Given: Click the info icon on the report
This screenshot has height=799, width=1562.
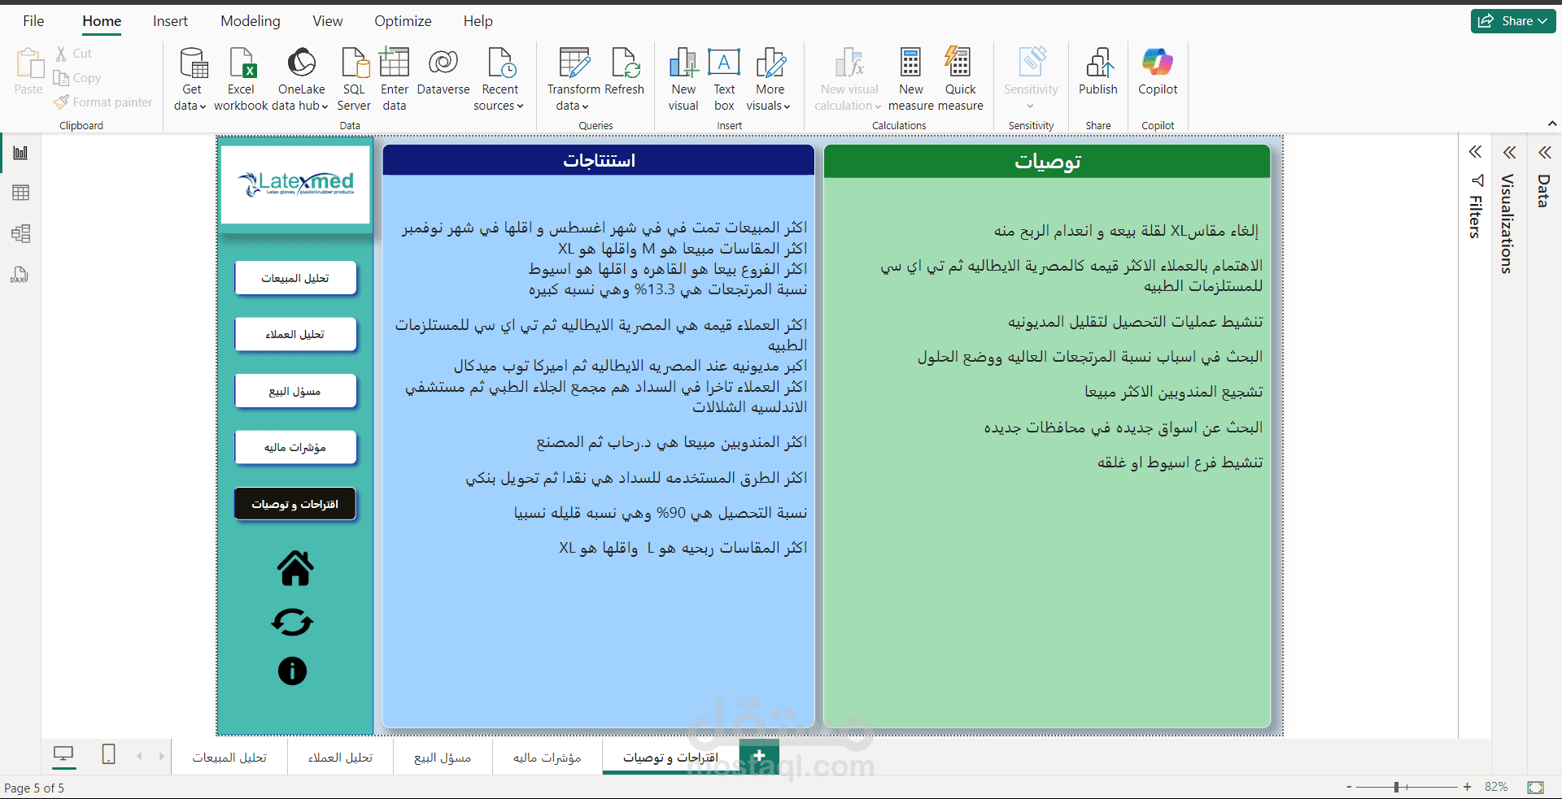Looking at the screenshot, I should click(292, 671).
